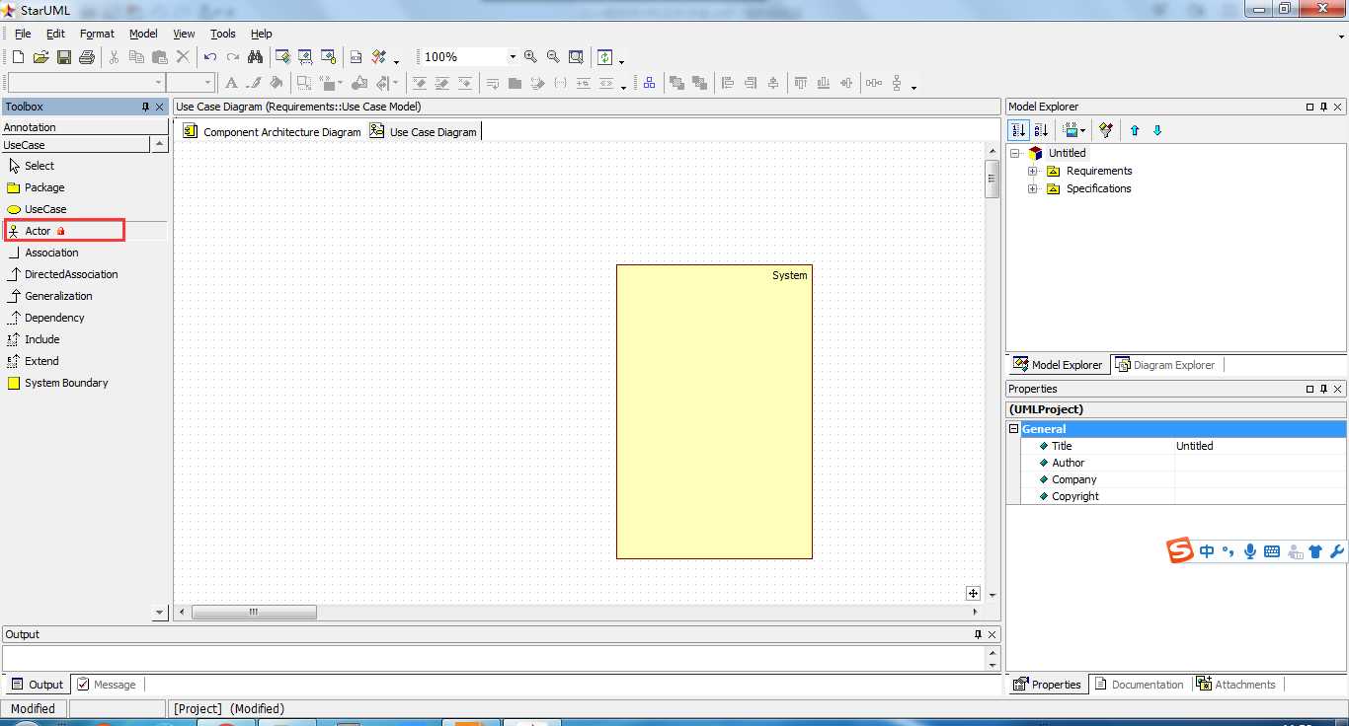Switch to the Message tab
Viewport: 1349px width, 726px height.
pyautogui.click(x=107, y=685)
